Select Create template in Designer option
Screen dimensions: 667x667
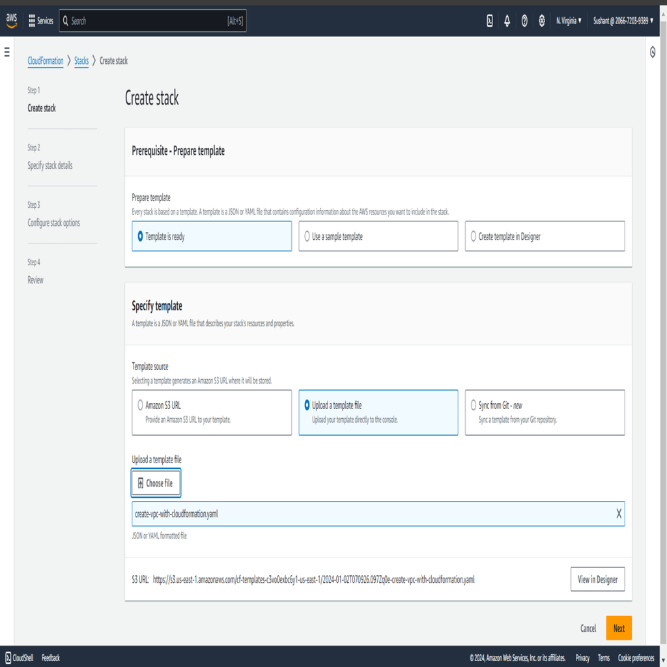tap(545, 236)
